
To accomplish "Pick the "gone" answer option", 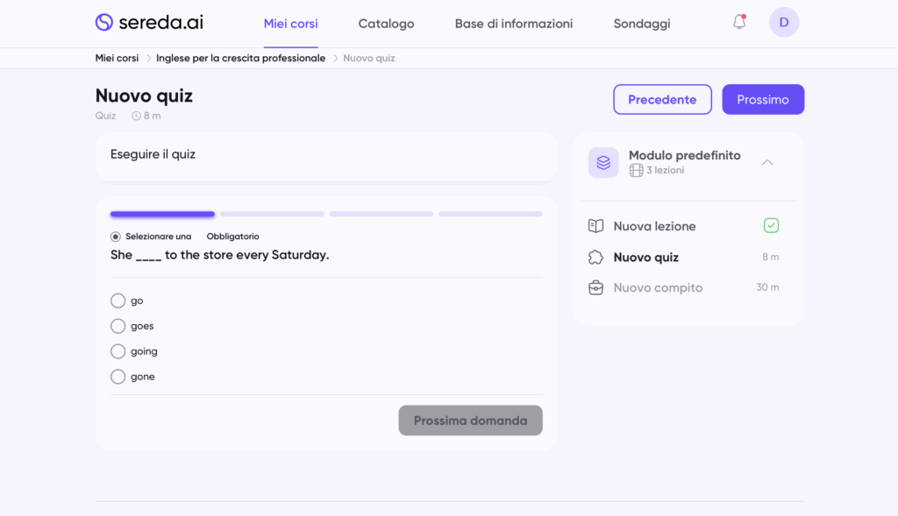I will pyautogui.click(x=118, y=377).
